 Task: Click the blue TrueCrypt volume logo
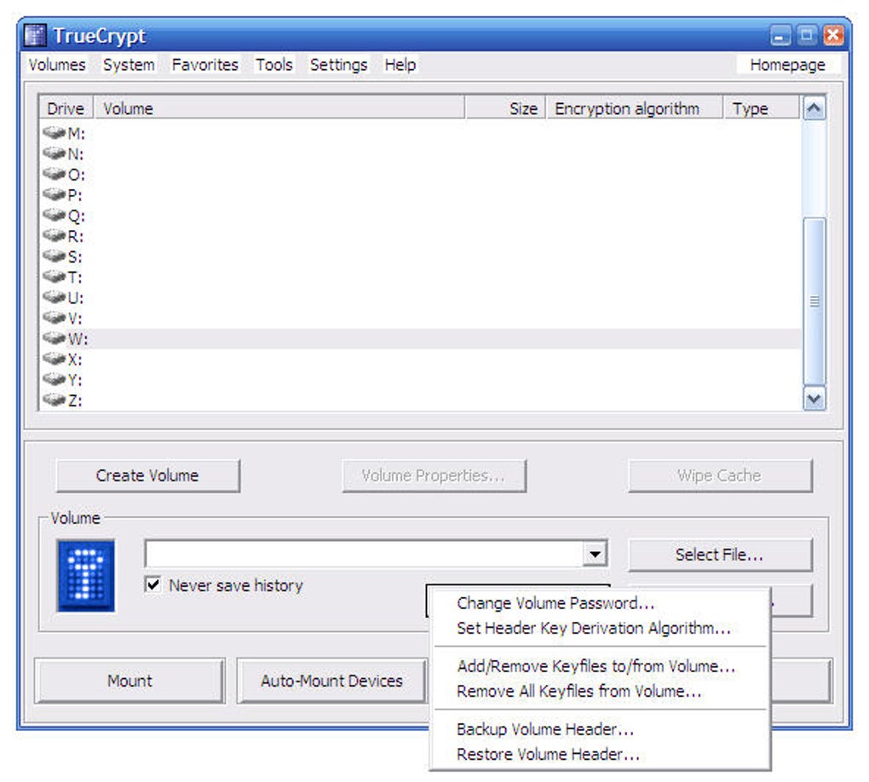(86, 575)
